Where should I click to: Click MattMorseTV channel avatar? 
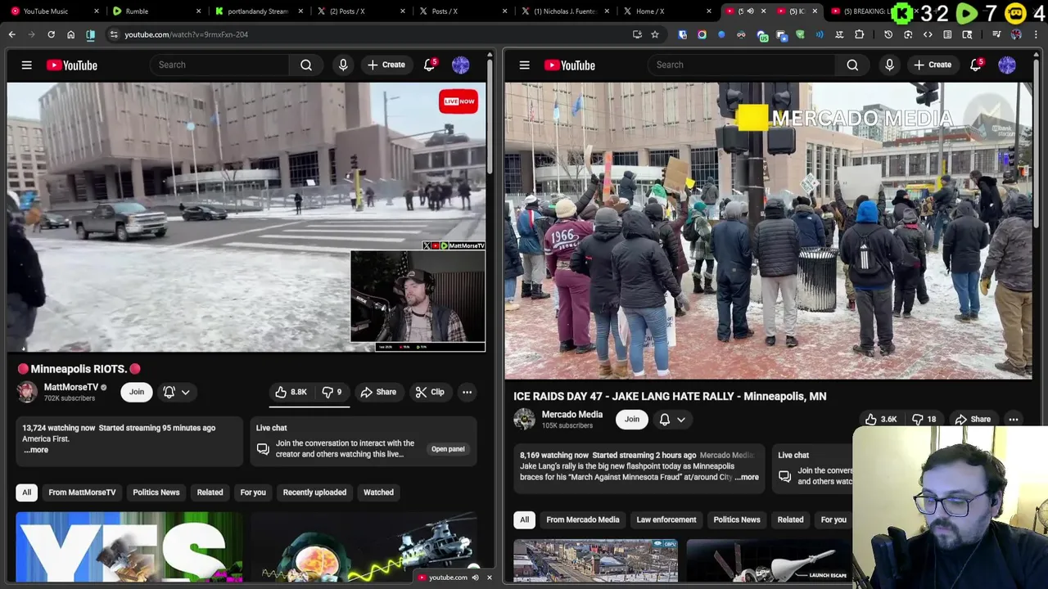[x=27, y=392]
